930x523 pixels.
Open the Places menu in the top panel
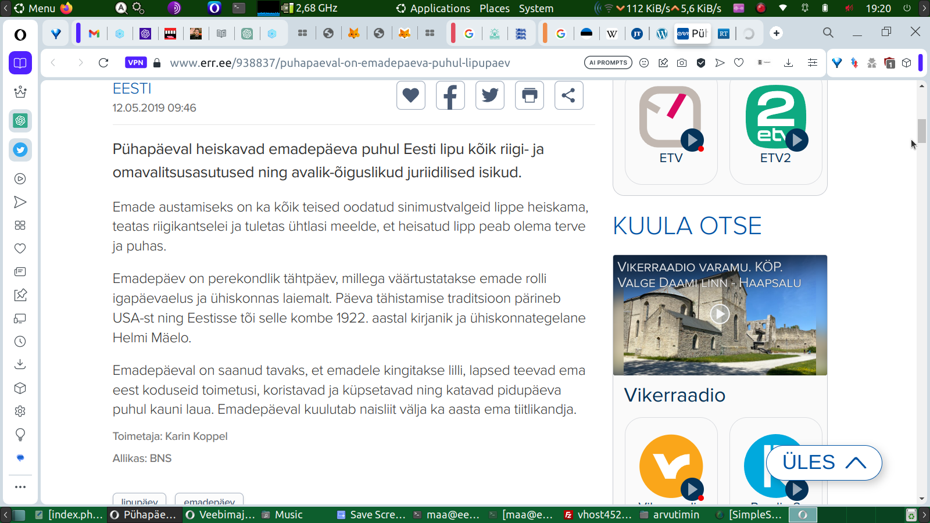coord(495,8)
